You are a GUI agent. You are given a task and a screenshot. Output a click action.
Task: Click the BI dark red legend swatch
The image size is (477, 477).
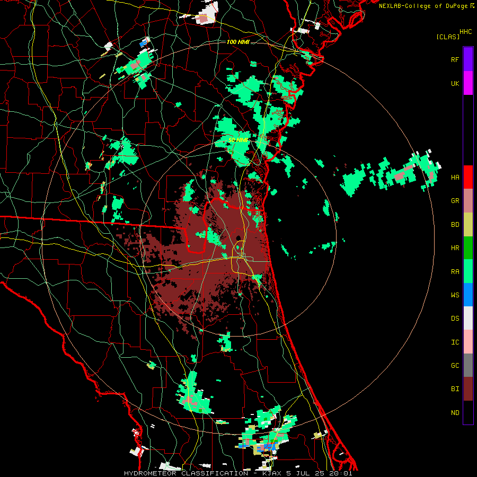coord(468,389)
